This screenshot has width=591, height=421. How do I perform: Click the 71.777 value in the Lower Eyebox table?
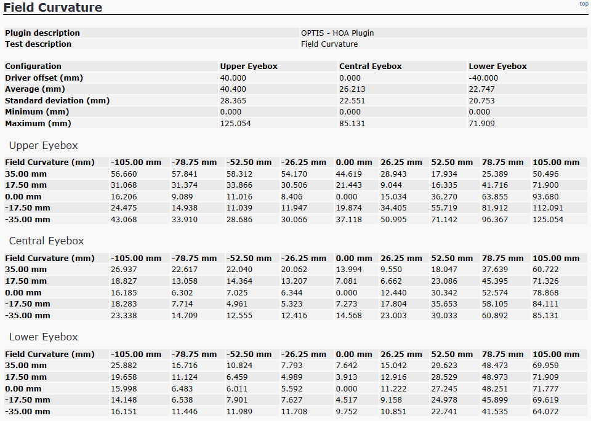(x=545, y=389)
